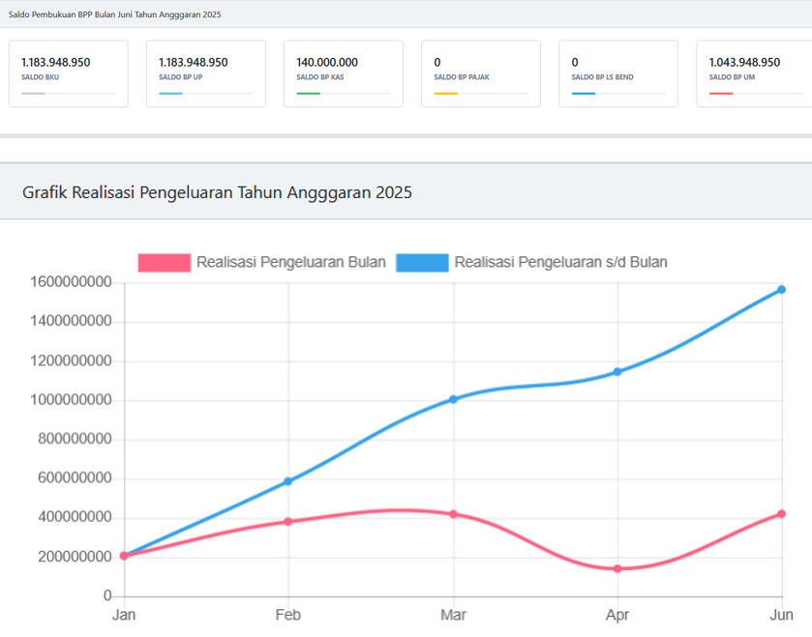Viewport: 812px width, 637px height.
Task: Select the SALDO BP KAS card
Action: tap(343, 72)
